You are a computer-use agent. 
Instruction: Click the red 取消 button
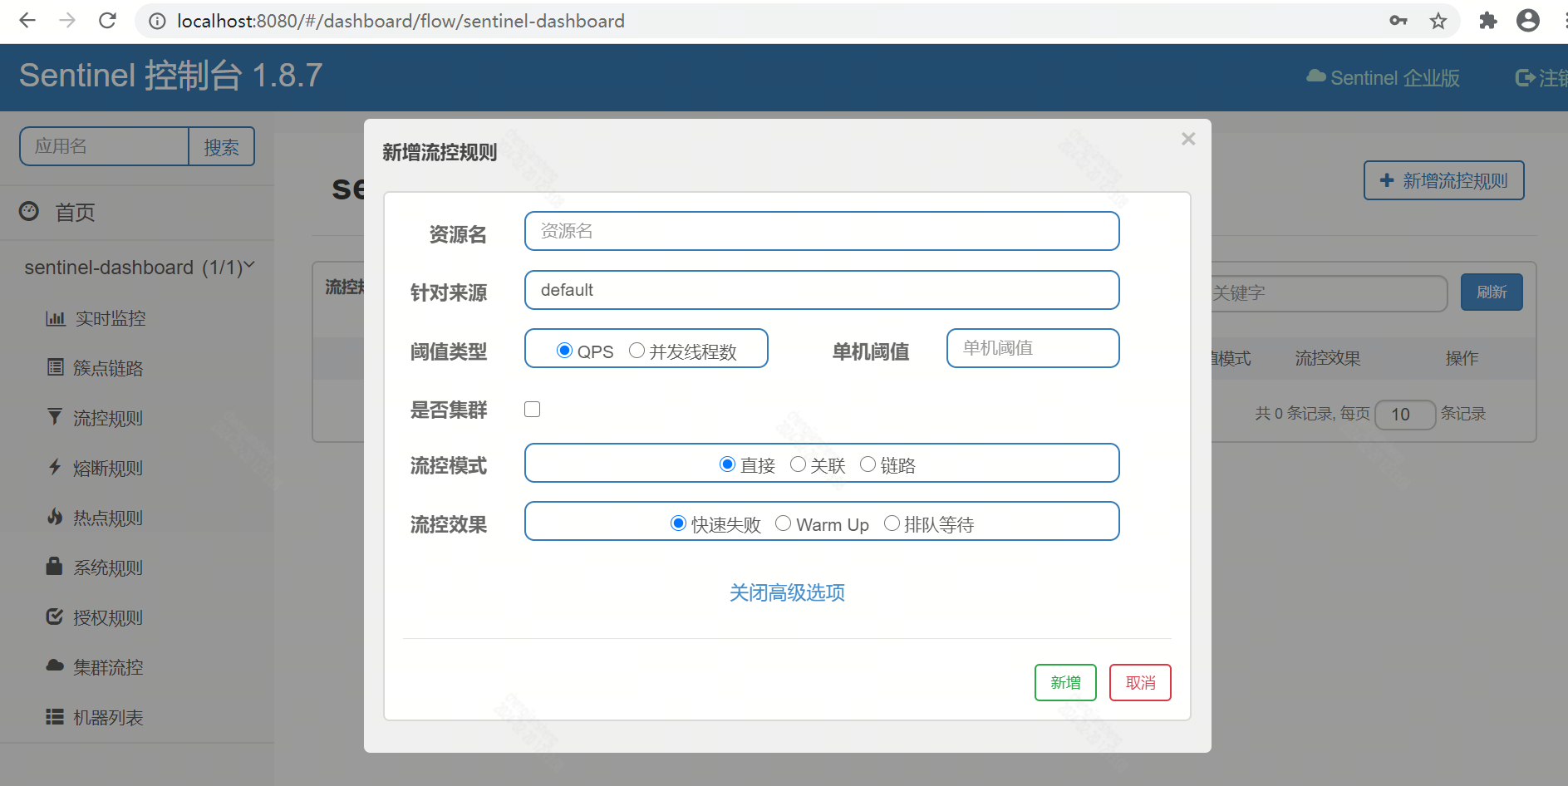pyautogui.click(x=1140, y=682)
